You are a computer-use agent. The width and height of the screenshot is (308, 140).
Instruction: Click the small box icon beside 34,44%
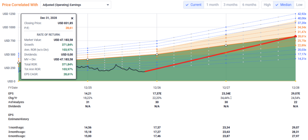[x=231, y=98]
